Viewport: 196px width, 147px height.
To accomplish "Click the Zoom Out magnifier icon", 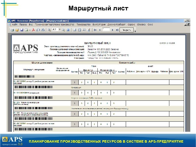I will point(63,30).
